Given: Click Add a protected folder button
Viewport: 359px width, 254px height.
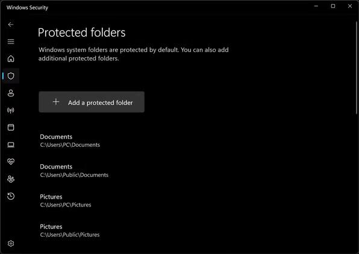Looking at the screenshot, I should (92, 102).
